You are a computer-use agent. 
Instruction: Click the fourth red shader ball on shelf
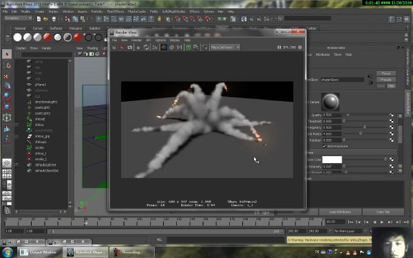[47, 37]
